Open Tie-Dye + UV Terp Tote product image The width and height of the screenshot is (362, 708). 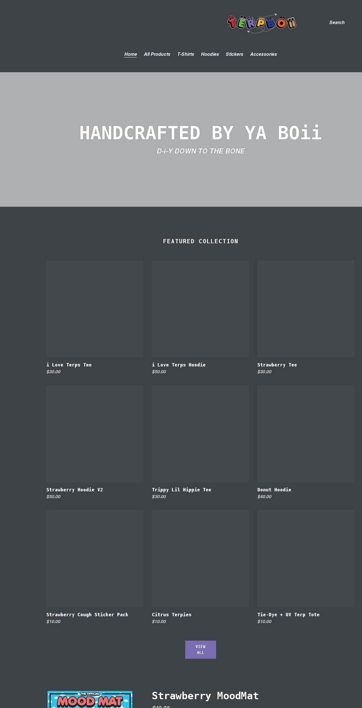pyautogui.click(x=306, y=558)
